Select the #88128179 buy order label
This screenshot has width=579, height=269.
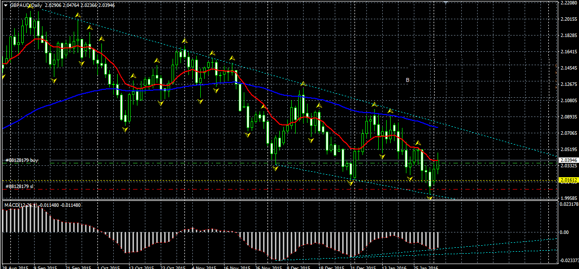[22, 161]
